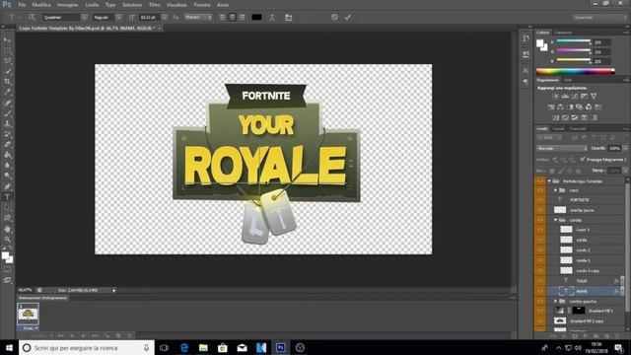
Task: Open the File menu
Action: tap(22, 5)
